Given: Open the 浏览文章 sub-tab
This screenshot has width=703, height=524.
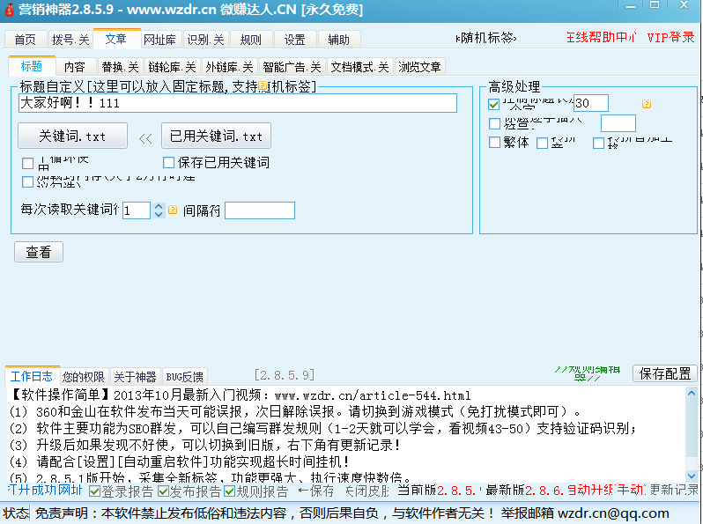Looking at the screenshot, I should tap(419, 67).
